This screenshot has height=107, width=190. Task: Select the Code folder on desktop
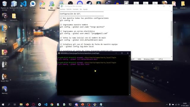[4, 17]
